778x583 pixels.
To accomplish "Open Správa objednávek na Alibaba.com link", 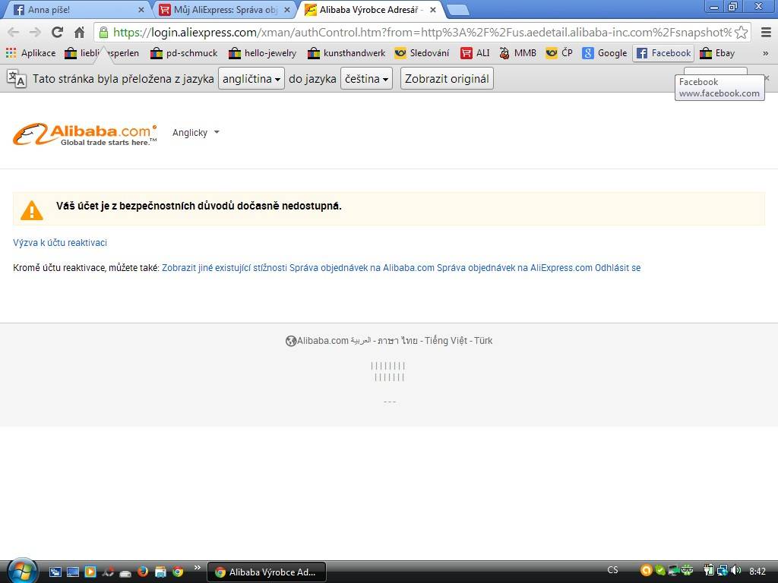I will coord(362,268).
